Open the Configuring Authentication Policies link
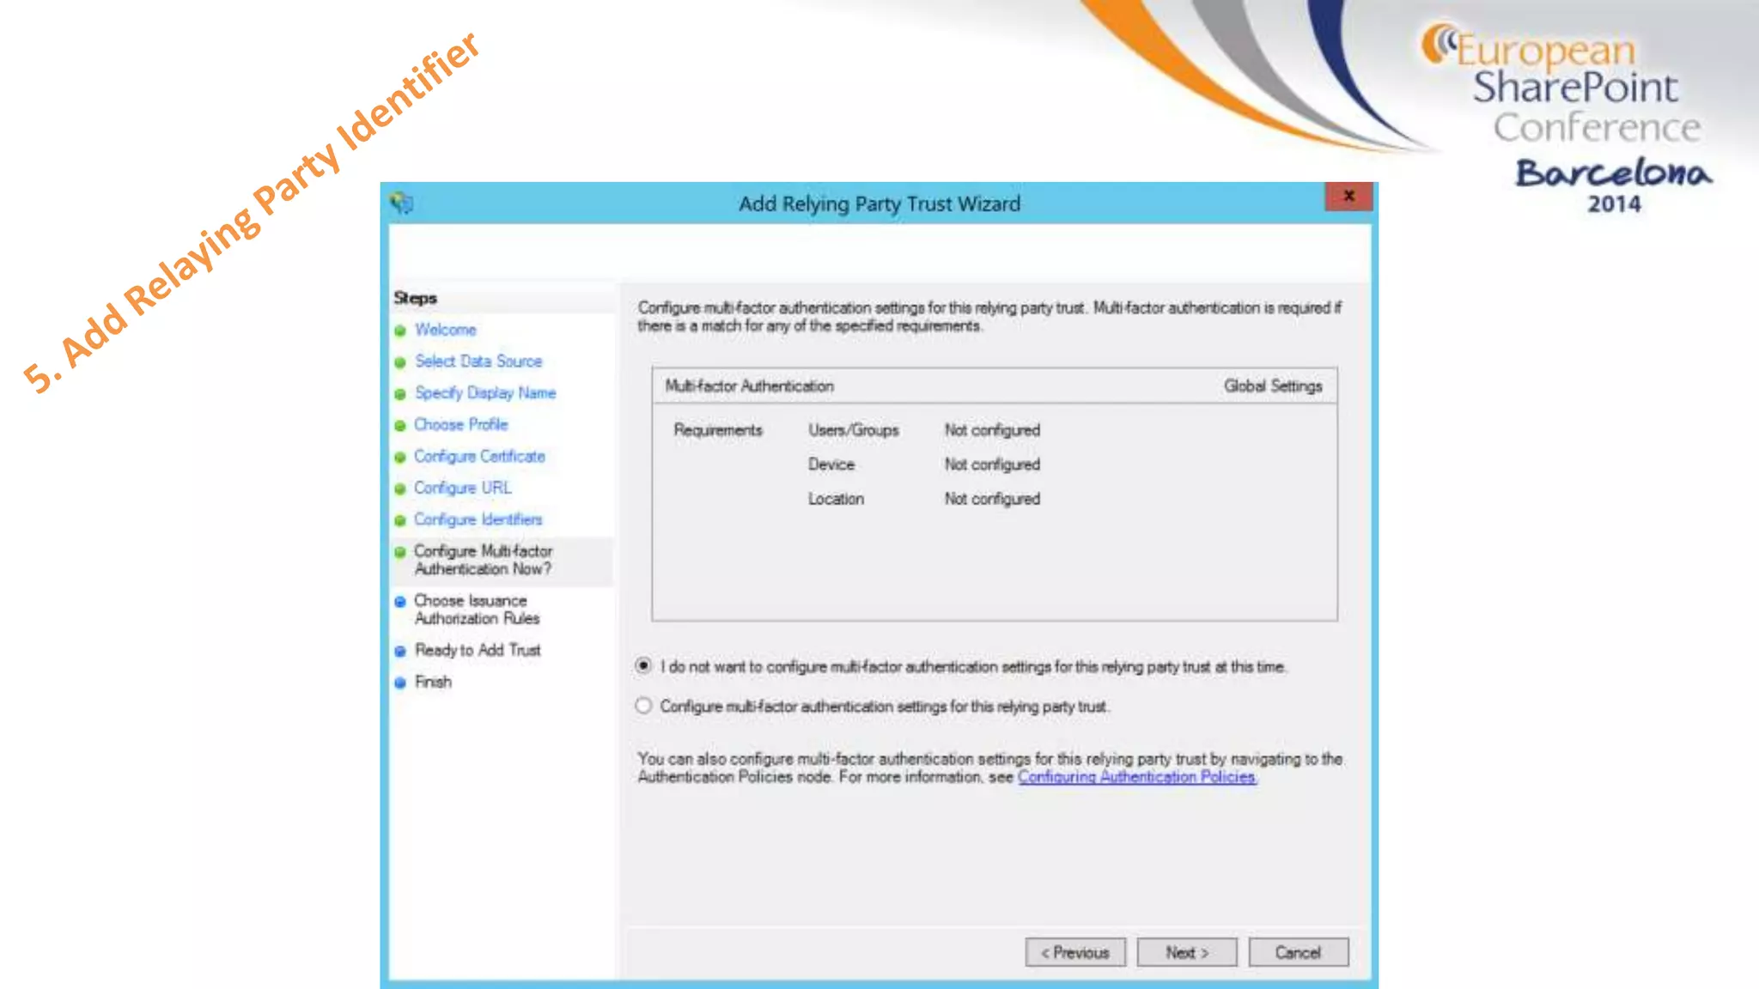1759x989 pixels. [x=1136, y=777]
